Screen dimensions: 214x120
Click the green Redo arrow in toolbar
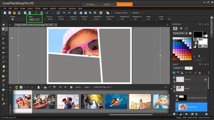(x=69, y=13)
